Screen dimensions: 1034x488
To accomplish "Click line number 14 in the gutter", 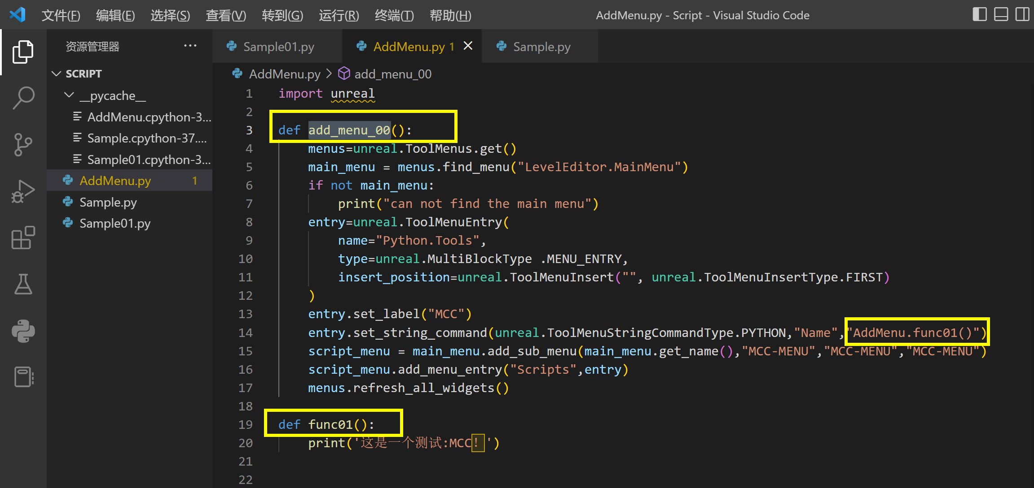I will point(246,333).
